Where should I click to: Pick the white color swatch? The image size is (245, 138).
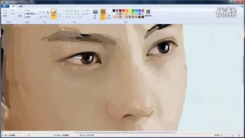(x=114, y=14)
